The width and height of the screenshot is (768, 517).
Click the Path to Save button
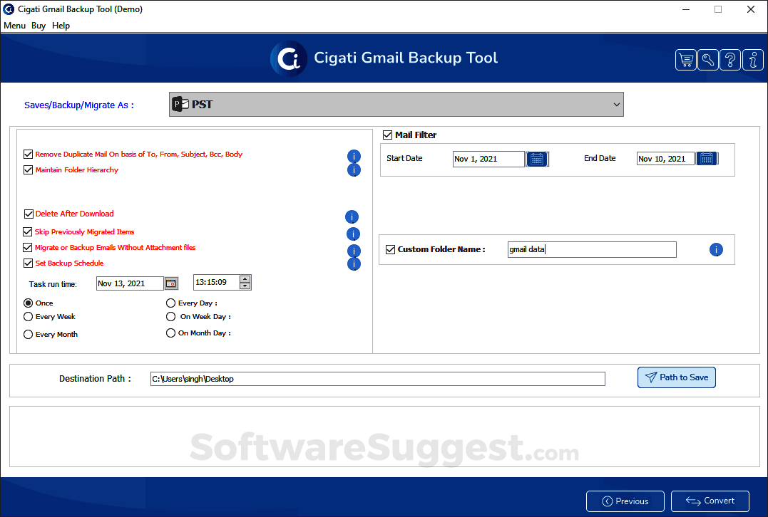point(676,377)
